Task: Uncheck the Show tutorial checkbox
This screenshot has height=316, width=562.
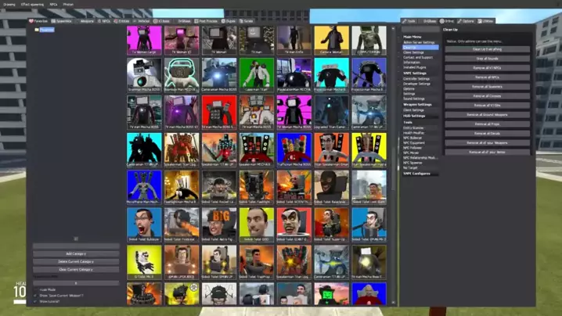Action: click(35, 301)
